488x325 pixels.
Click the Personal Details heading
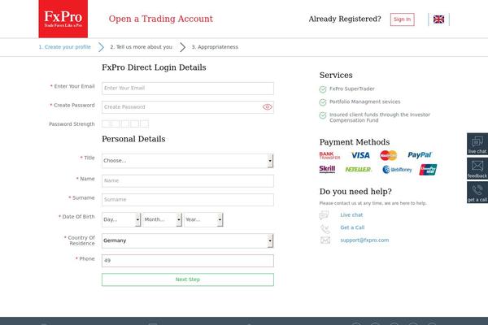(x=133, y=139)
